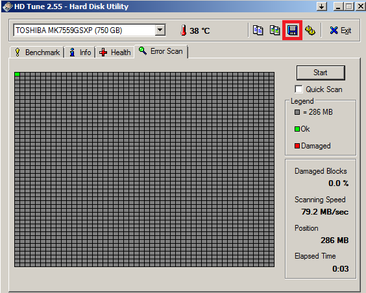
Task: Click the red Damaged legend swatch
Action: coord(297,146)
